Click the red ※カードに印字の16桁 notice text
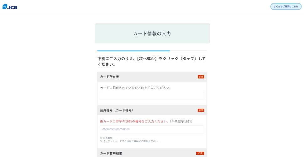This screenshot has height=157, width=304. point(134,121)
